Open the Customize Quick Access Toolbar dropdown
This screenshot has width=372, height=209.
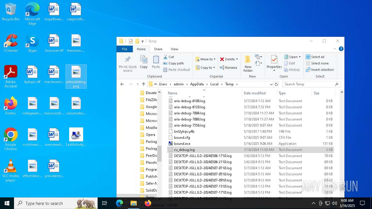[142, 41]
